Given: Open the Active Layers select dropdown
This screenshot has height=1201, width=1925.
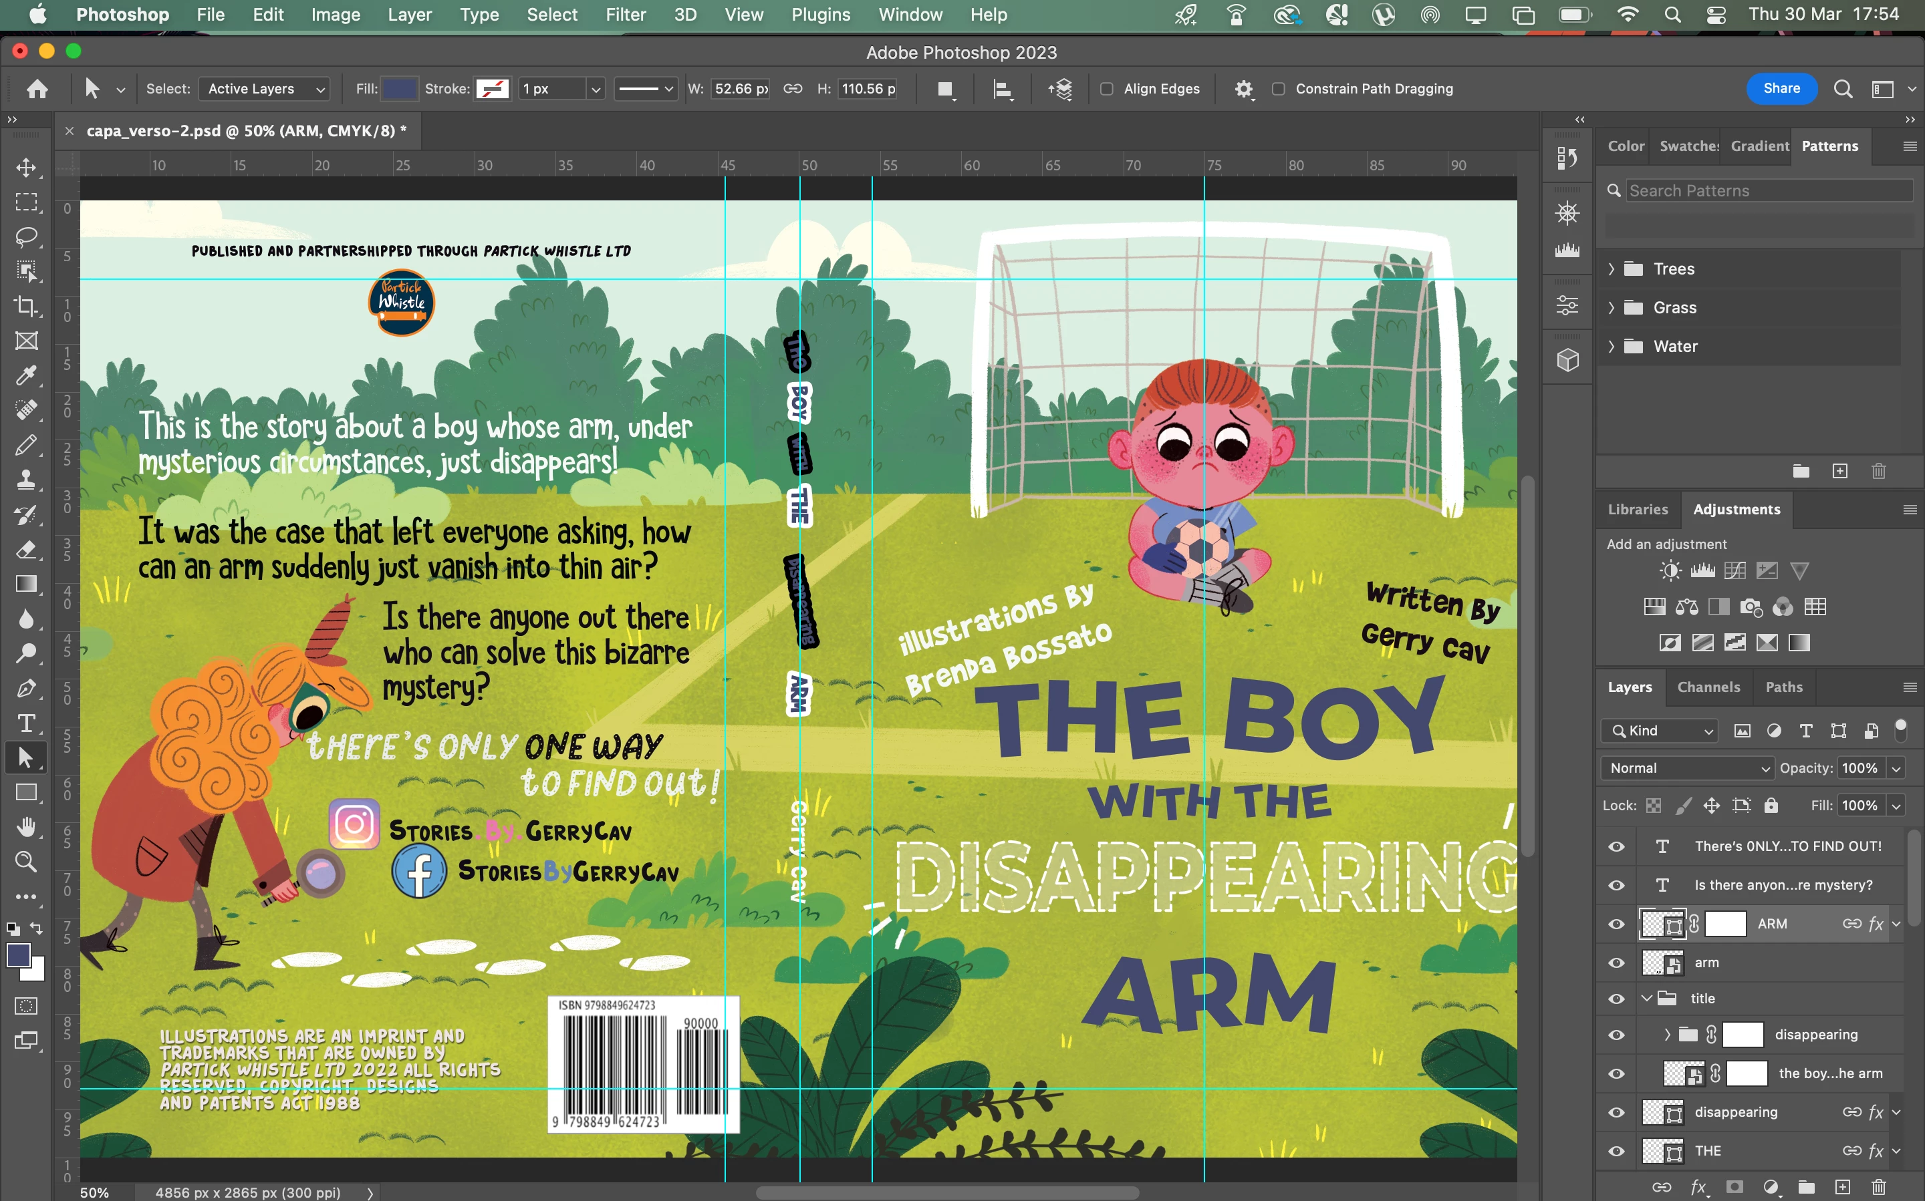Looking at the screenshot, I should click(x=265, y=89).
